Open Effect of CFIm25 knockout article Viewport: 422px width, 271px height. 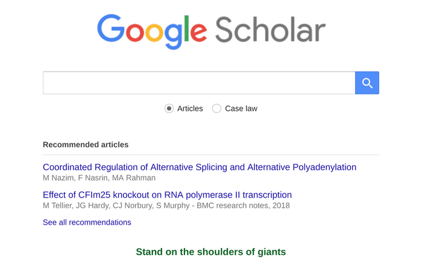click(167, 195)
